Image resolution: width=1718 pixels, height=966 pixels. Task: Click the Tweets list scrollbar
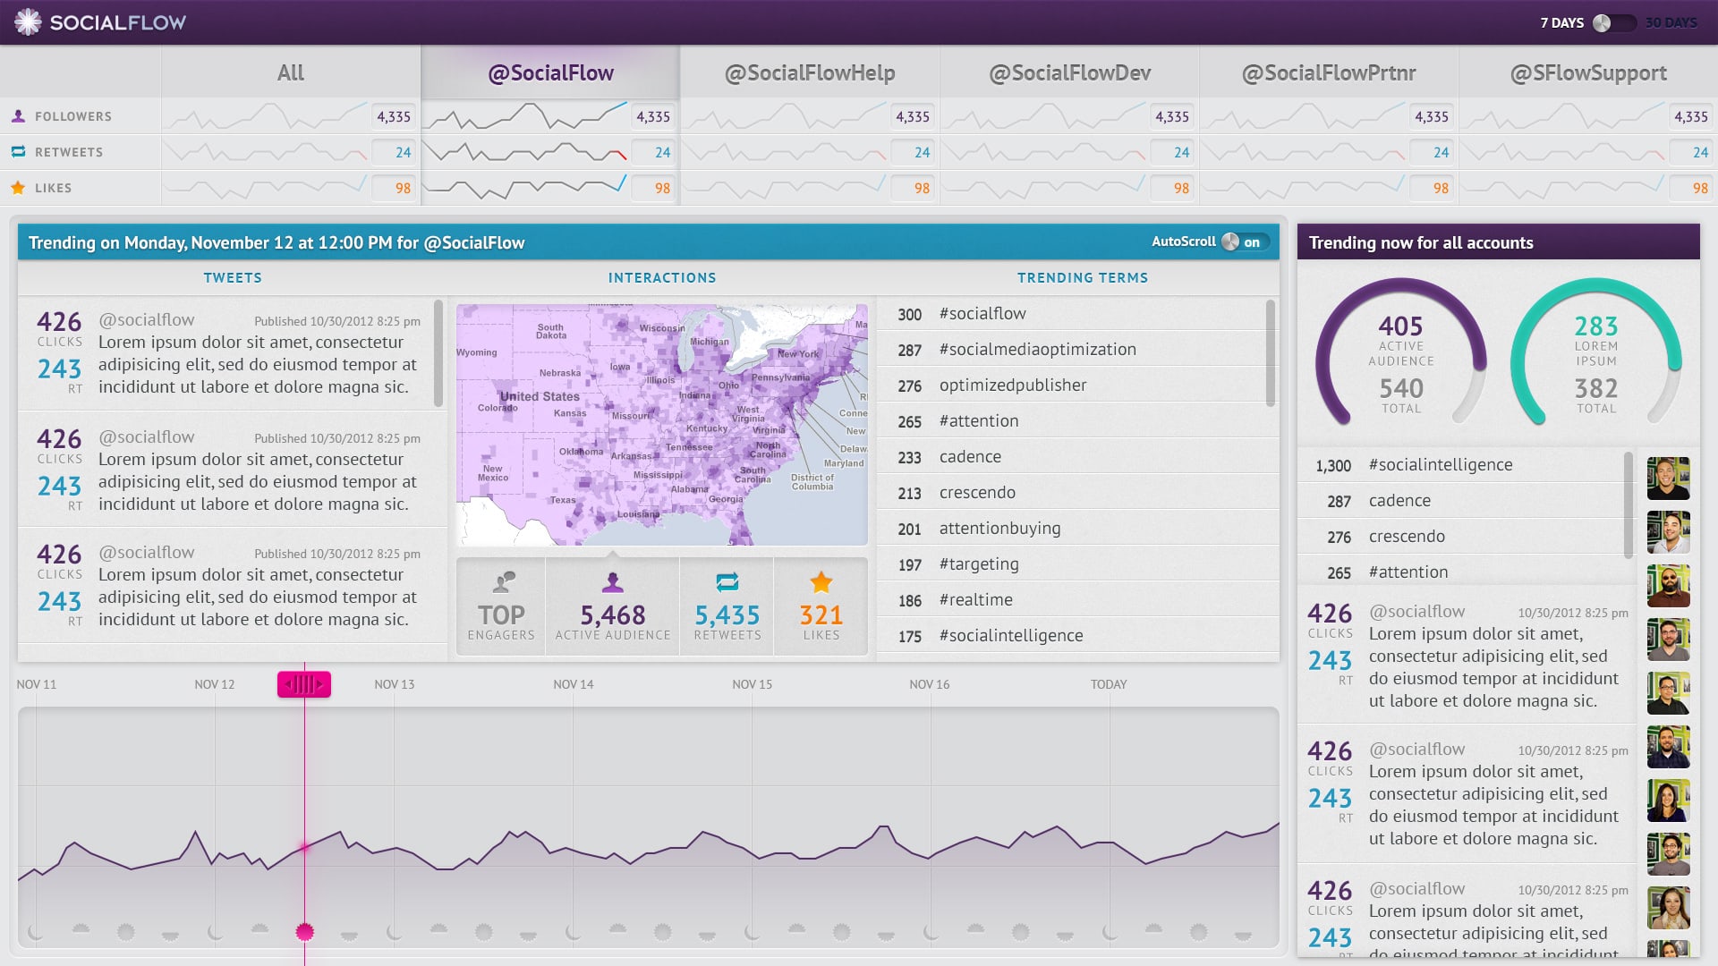coord(438,353)
